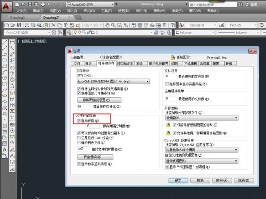Select the Pan hand tool icon
This screenshot has width=266, height=199.
click(x=107, y=25)
